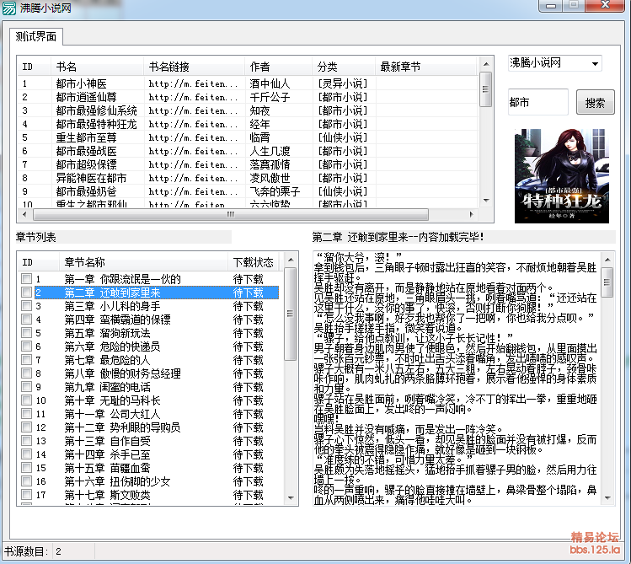
Task: Switch to the 测试界面 tab
Action: [x=36, y=37]
